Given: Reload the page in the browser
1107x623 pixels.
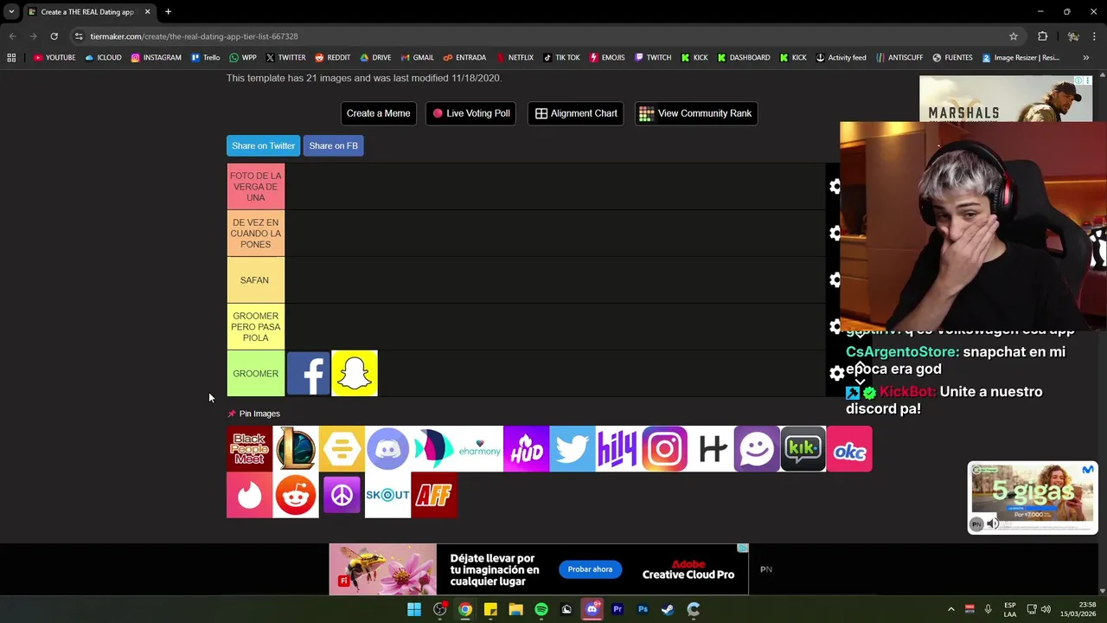Looking at the screenshot, I should click(x=54, y=36).
